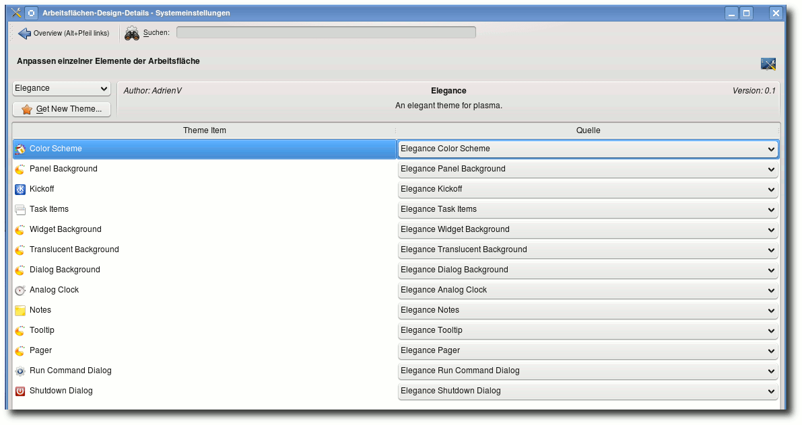Viewport: 802px width, 425px height.
Task: Expand the Elegance Color Scheme dropdown
Action: tap(587, 149)
